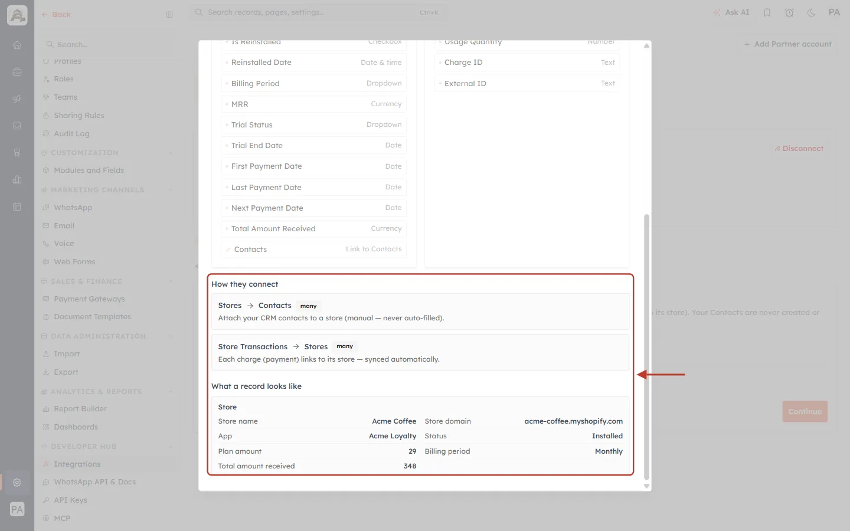Viewport: 850px width, 531px height.
Task: Collapse the Developer Hub section
Action: [x=171, y=447]
